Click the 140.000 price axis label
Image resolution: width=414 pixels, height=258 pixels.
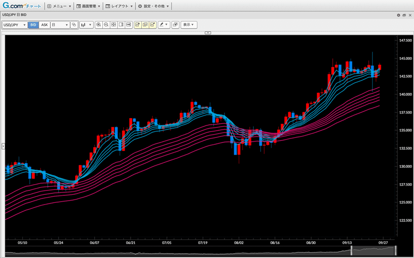point(406,94)
